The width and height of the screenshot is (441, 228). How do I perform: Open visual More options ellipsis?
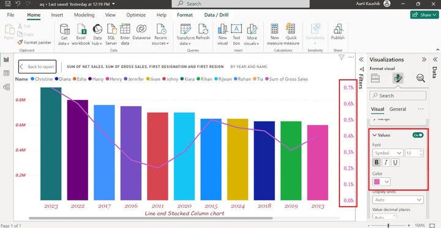pos(351,57)
